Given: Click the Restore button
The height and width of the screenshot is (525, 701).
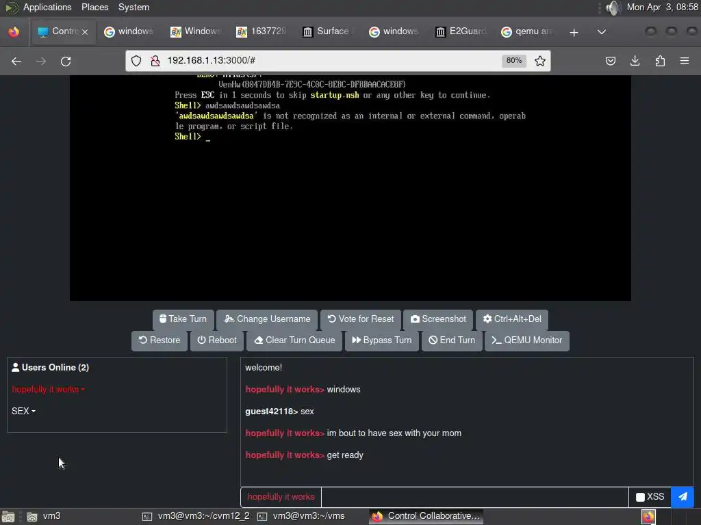Looking at the screenshot, I should (160, 340).
